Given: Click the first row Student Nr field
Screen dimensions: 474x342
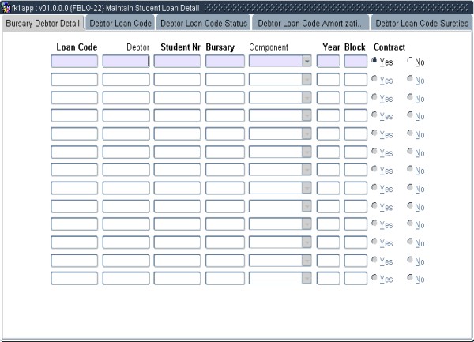Looking at the screenshot, I should coord(177,61).
